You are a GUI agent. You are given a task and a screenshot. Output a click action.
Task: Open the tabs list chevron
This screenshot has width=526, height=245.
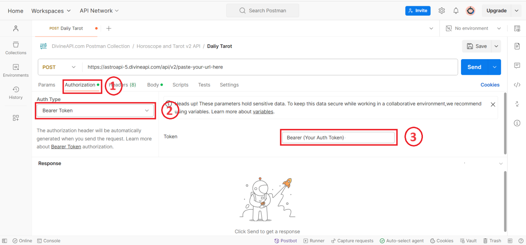tap(431, 28)
